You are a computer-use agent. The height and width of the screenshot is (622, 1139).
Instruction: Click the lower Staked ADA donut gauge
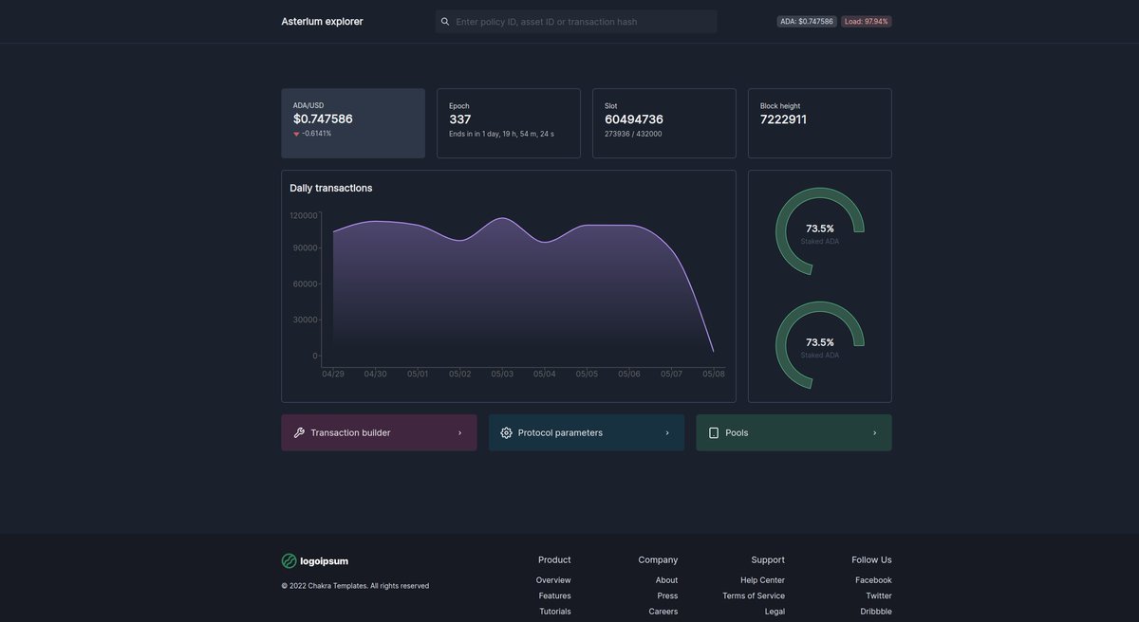pyautogui.click(x=820, y=345)
